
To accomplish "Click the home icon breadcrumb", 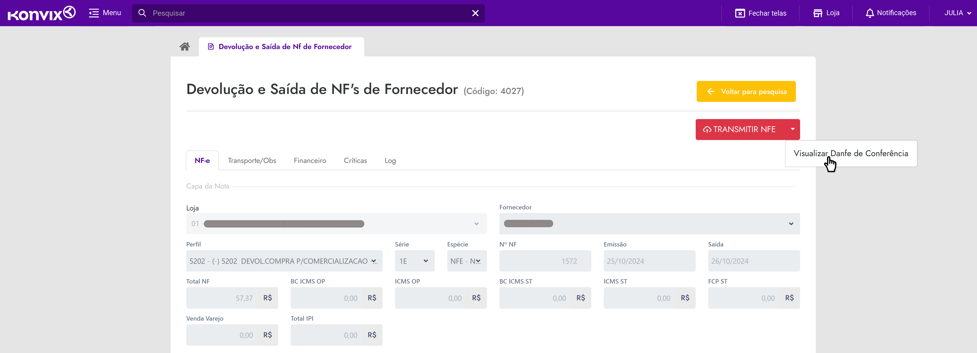I will (x=184, y=46).
